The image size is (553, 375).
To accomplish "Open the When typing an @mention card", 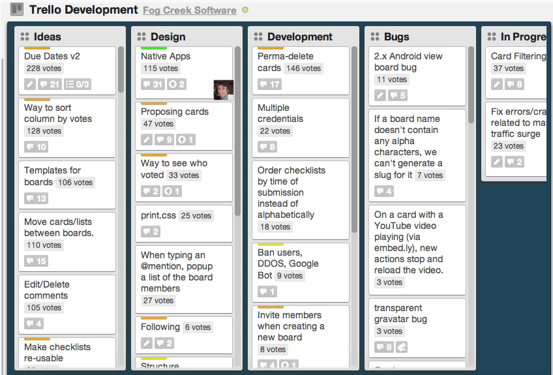I will click(x=184, y=279).
